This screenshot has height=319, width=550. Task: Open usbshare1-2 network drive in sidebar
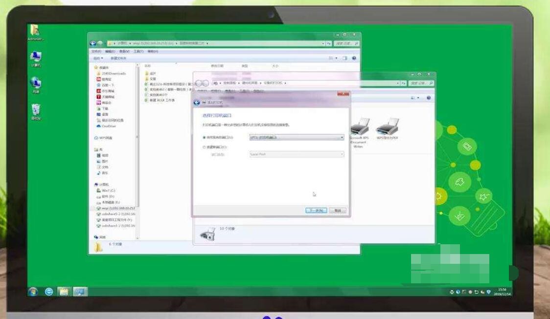coord(116,226)
